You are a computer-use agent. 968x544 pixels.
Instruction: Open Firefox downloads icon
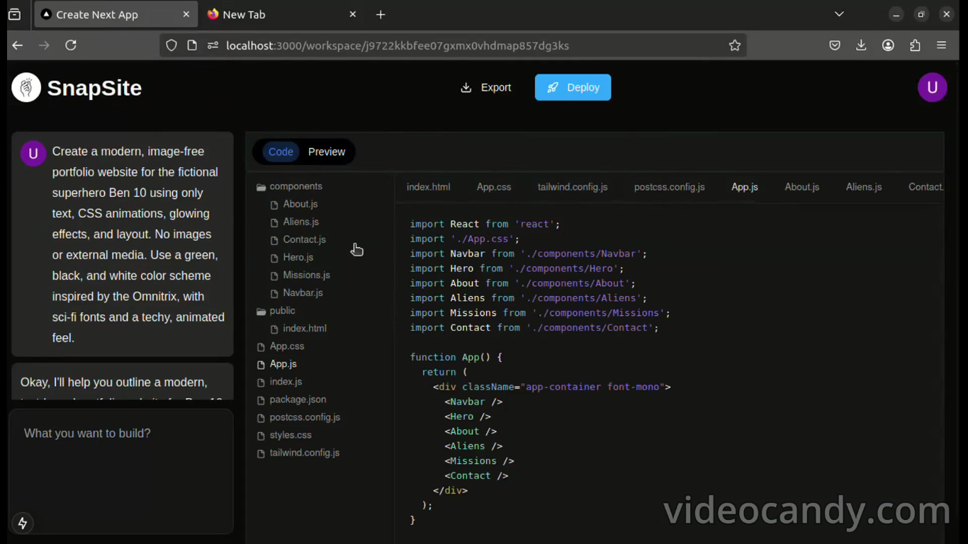coord(861,45)
